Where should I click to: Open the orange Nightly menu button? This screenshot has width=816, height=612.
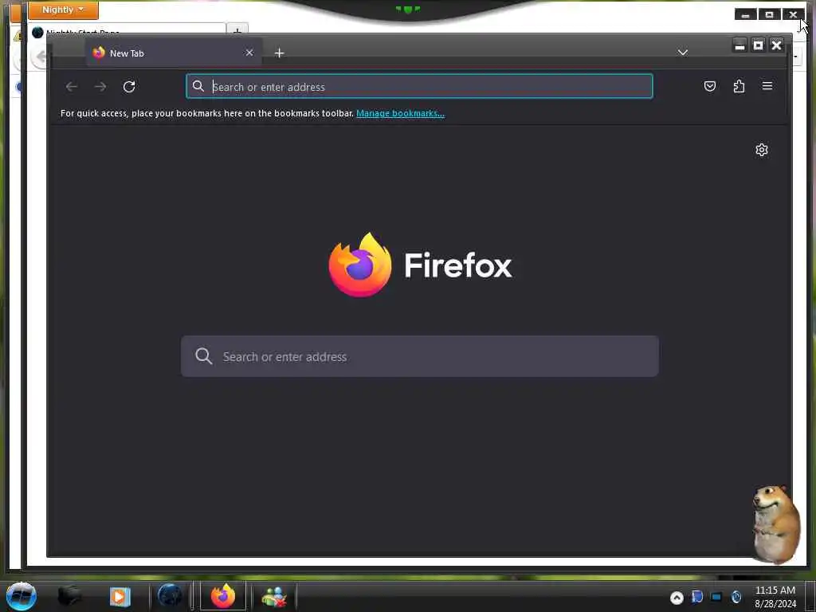(x=64, y=10)
